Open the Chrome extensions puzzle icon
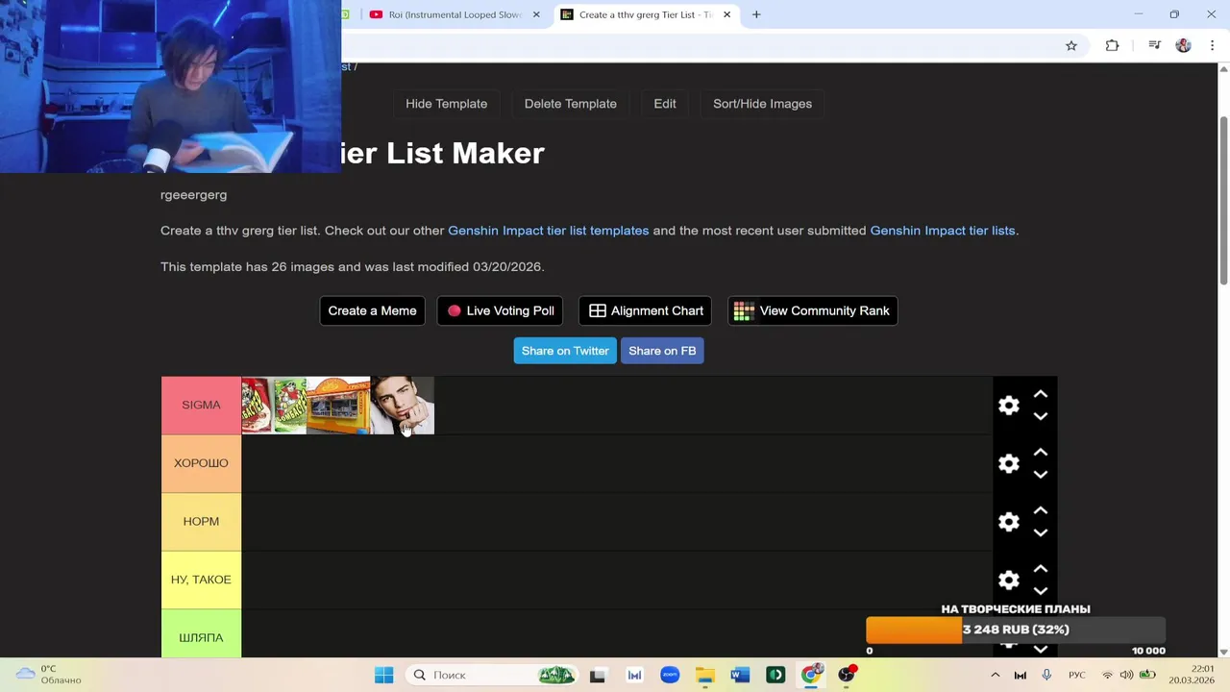 click(x=1112, y=45)
